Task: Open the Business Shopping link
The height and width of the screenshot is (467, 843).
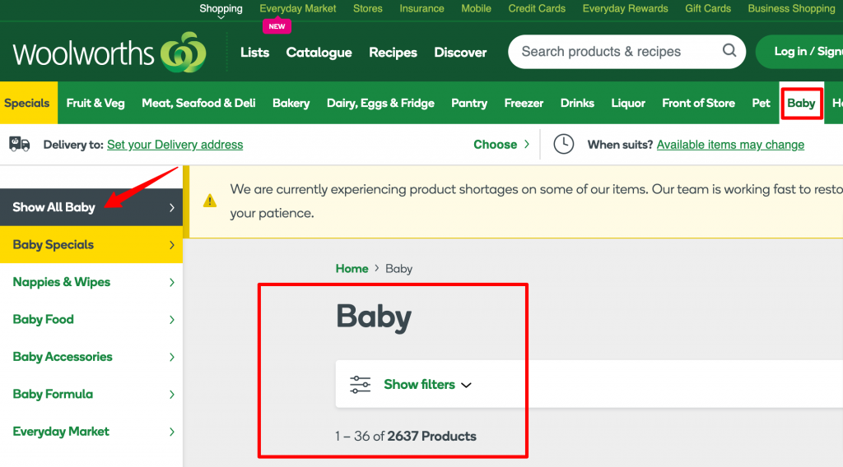Action: [791, 8]
